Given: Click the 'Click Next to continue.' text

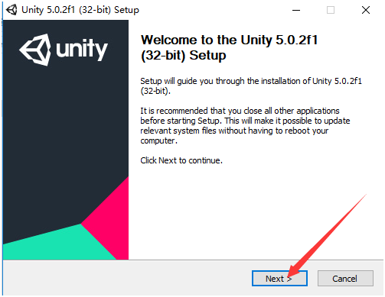Looking at the screenshot, I should coord(181,160).
